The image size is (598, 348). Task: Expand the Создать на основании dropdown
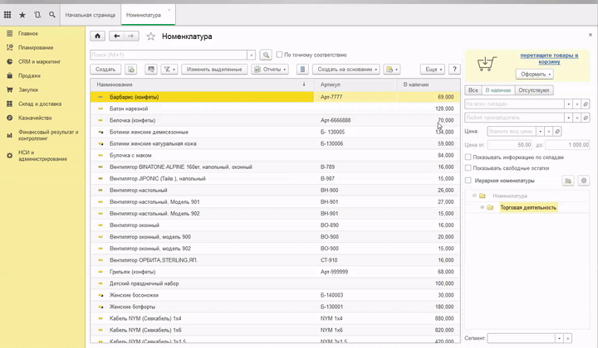tap(347, 70)
